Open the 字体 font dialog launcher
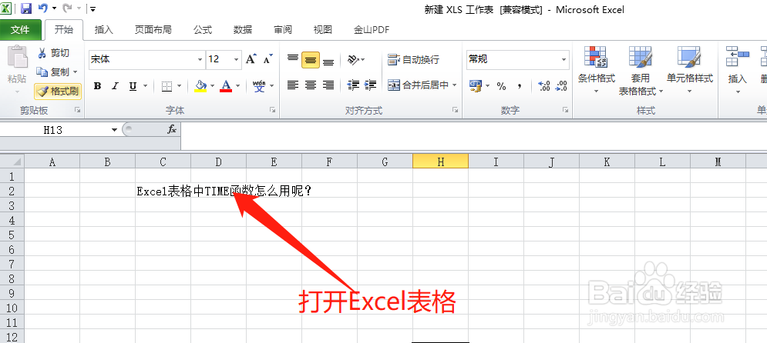The width and height of the screenshot is (767, 343). (272, 110)
